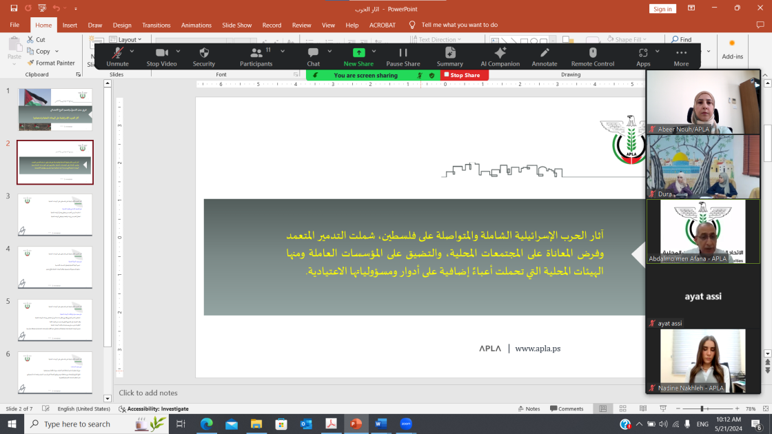Open the Zoom Apps icon
The image size is (772, 434).
coord(643,55)
